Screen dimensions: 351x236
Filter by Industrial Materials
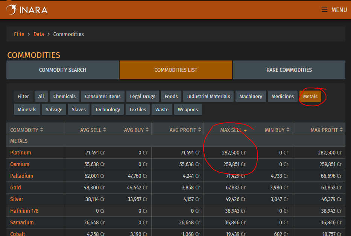pyautogui.click(x=209, y=97)
